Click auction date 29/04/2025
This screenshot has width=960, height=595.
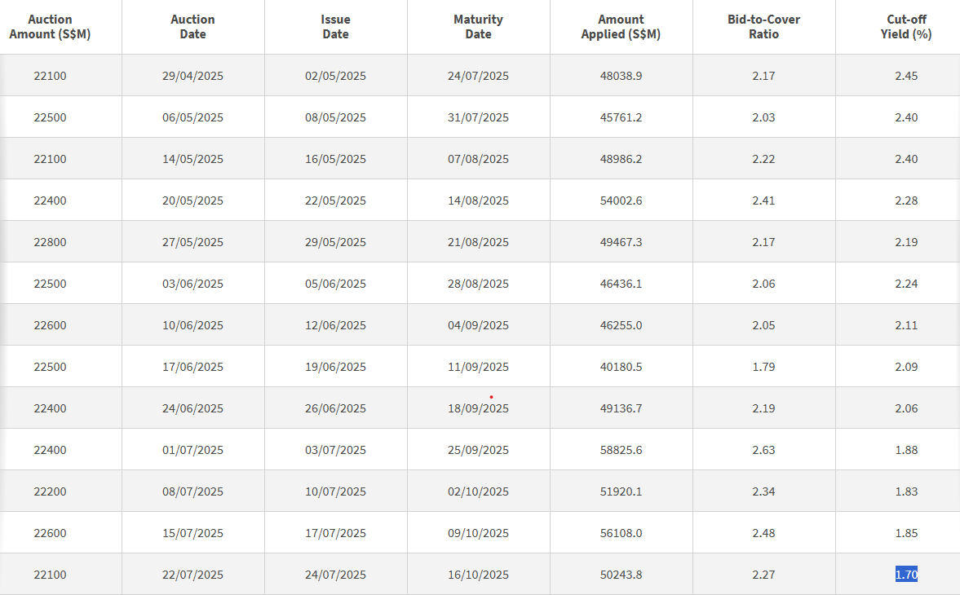(x=192, y=76)
